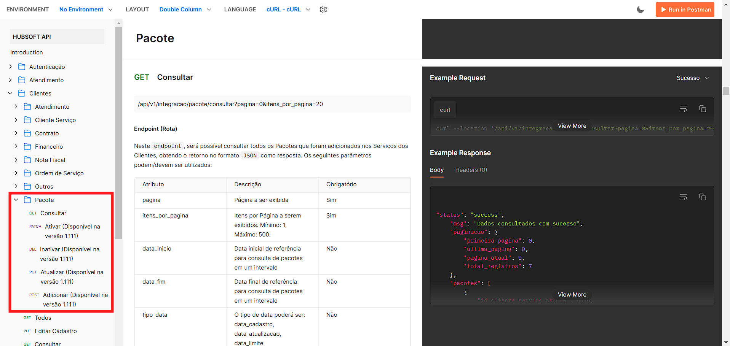
Task: Click the sidebar vertical scrollbar thumb
Action: point(118,133)
